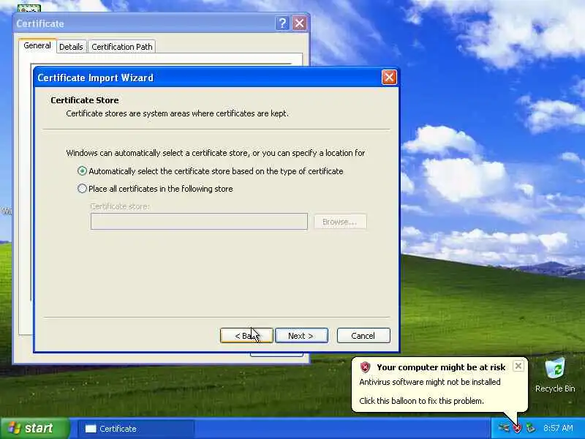585x439 pixels.
Task: Click the safely remove hardware tray icon
Action: click(529, 428)
